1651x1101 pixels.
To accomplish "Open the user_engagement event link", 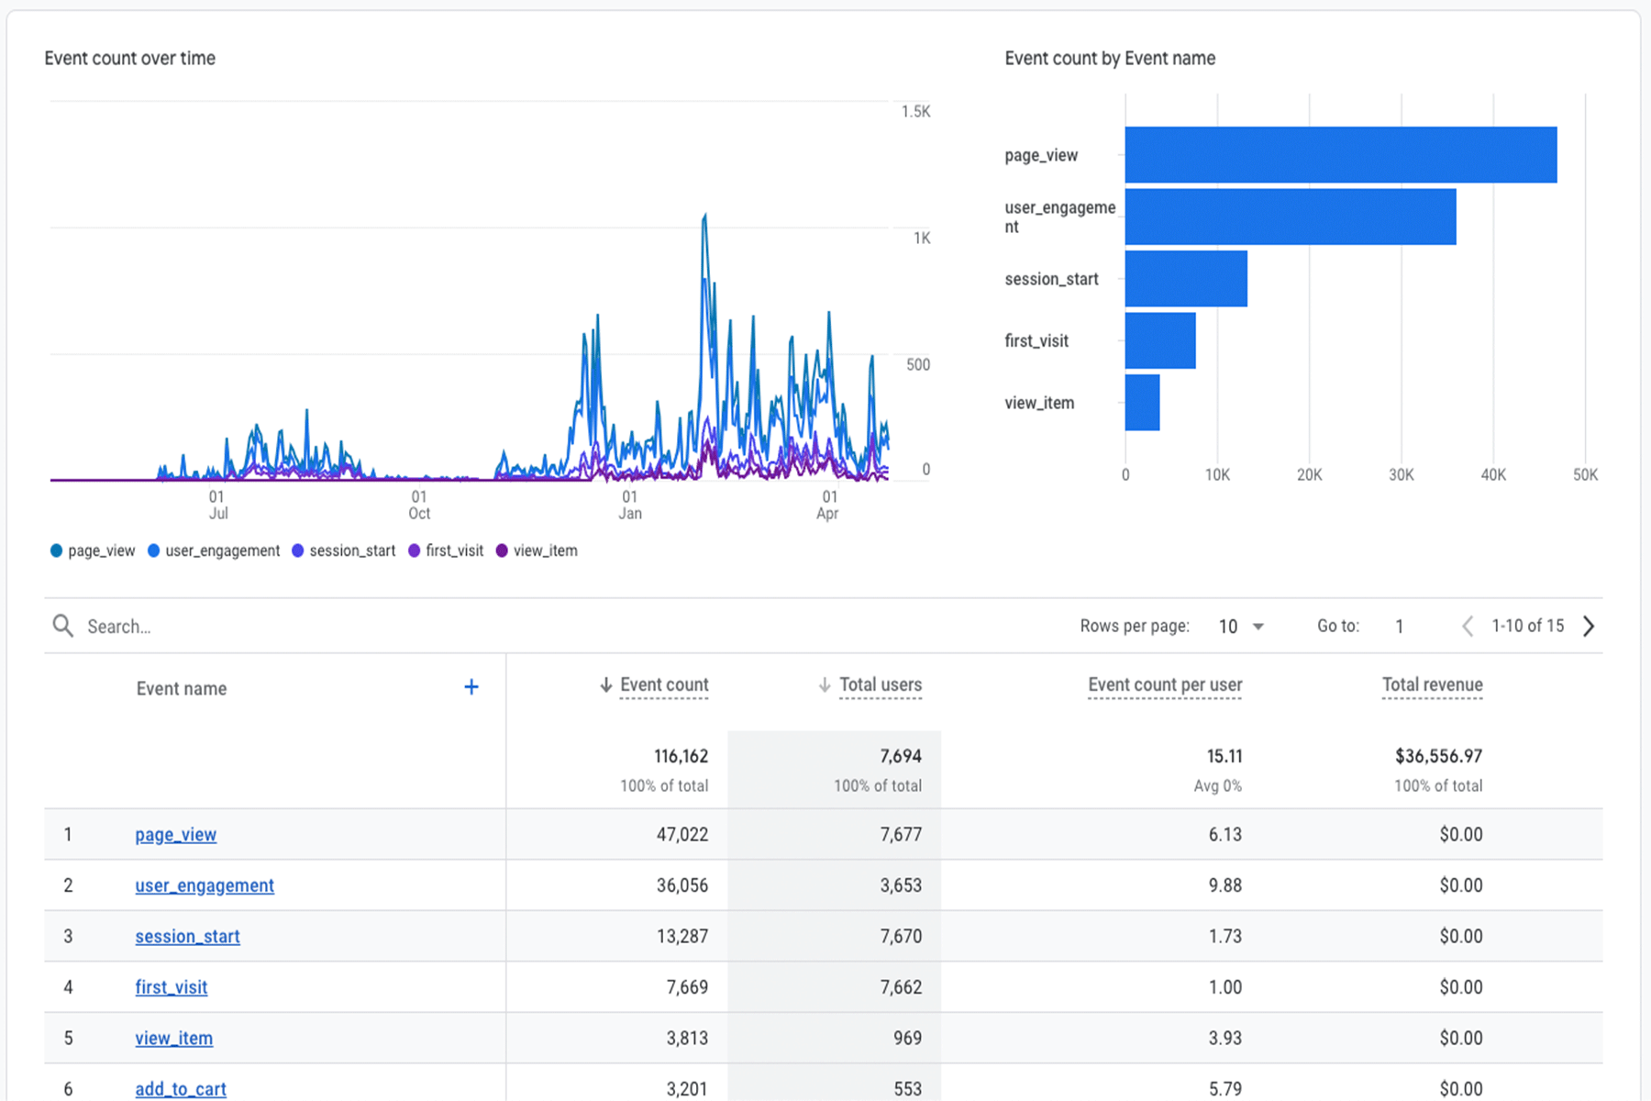I will point(205,885).
